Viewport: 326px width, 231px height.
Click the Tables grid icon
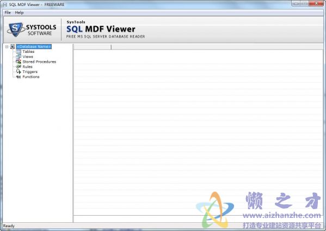(x=19, y=51)
